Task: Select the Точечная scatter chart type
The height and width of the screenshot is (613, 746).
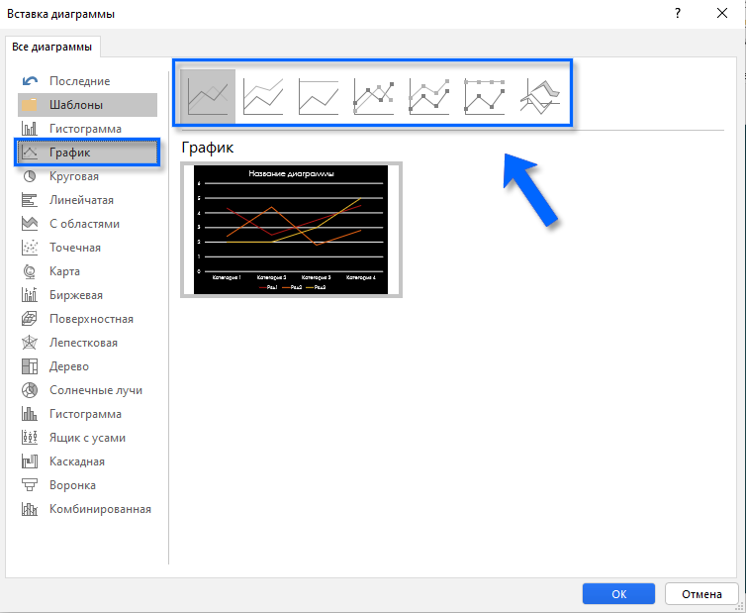Action: (75, 248)
